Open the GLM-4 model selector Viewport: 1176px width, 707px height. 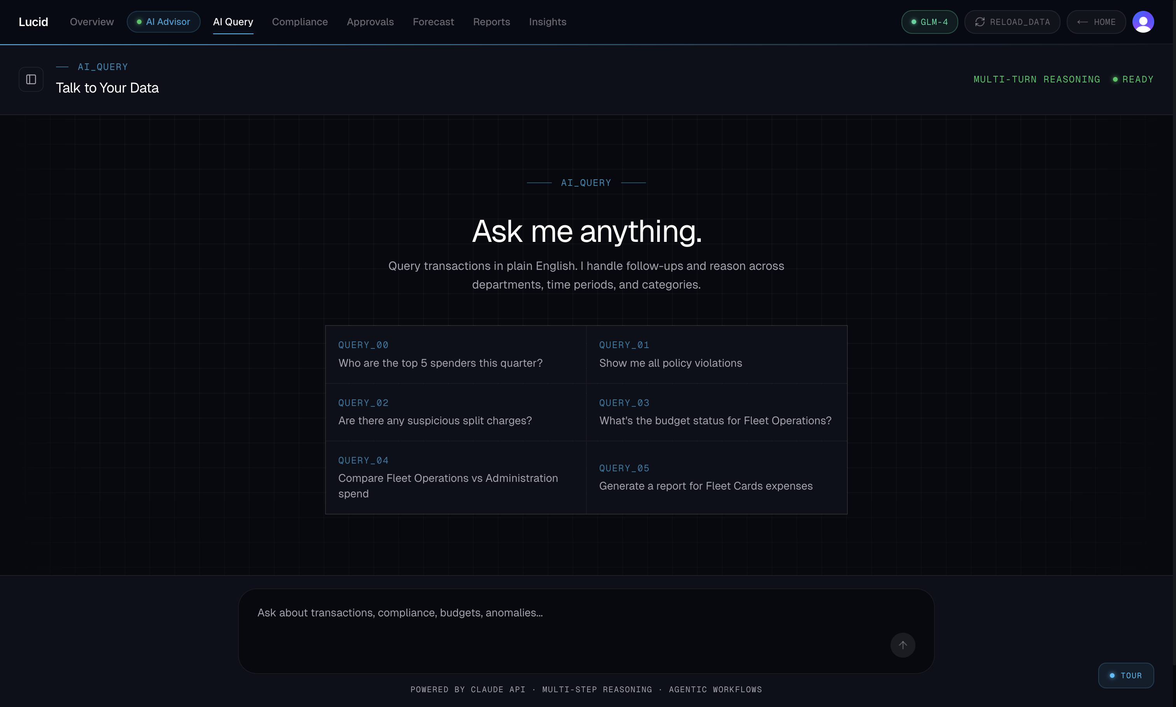pyautogui.click(x=929, y=22)
